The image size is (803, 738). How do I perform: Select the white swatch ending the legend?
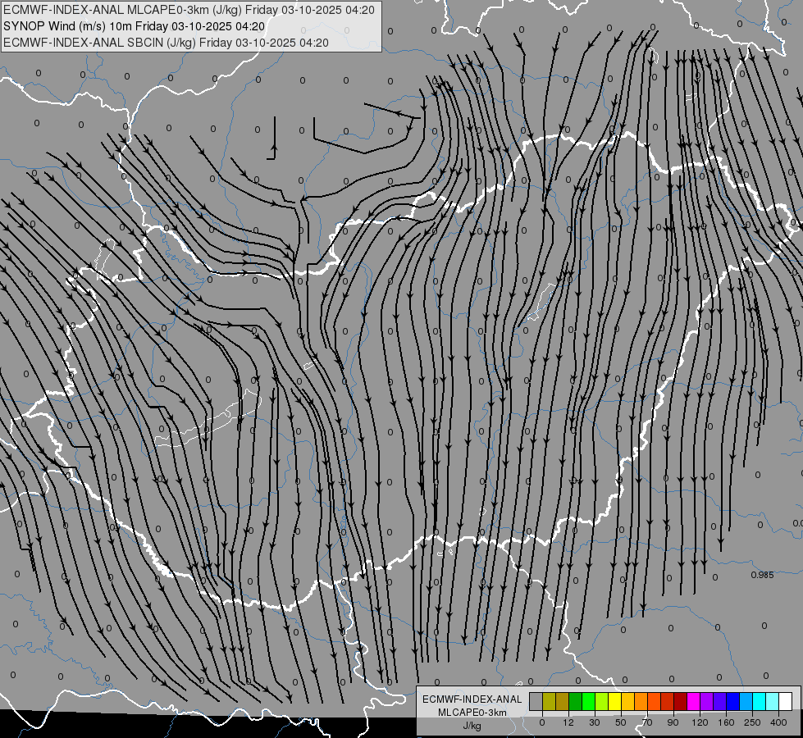tap(786, 701)
